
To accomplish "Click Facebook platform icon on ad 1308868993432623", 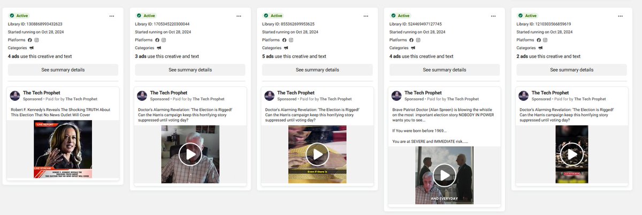I will click(30, 40).
